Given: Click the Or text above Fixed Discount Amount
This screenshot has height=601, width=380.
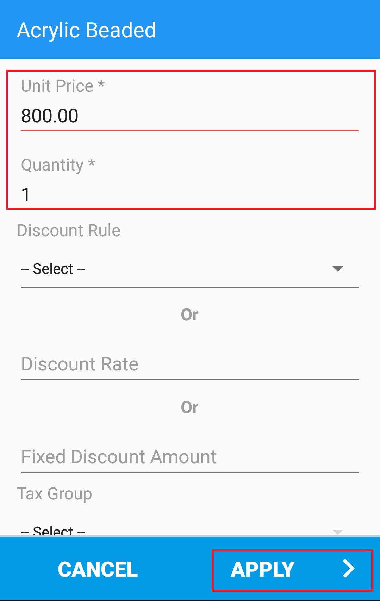Looking at the screenshot, I should pos(189,407).
